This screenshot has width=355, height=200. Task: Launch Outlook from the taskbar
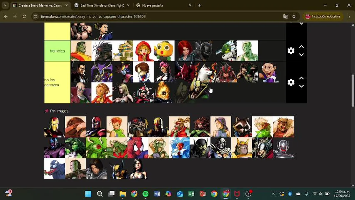(180, 194)
